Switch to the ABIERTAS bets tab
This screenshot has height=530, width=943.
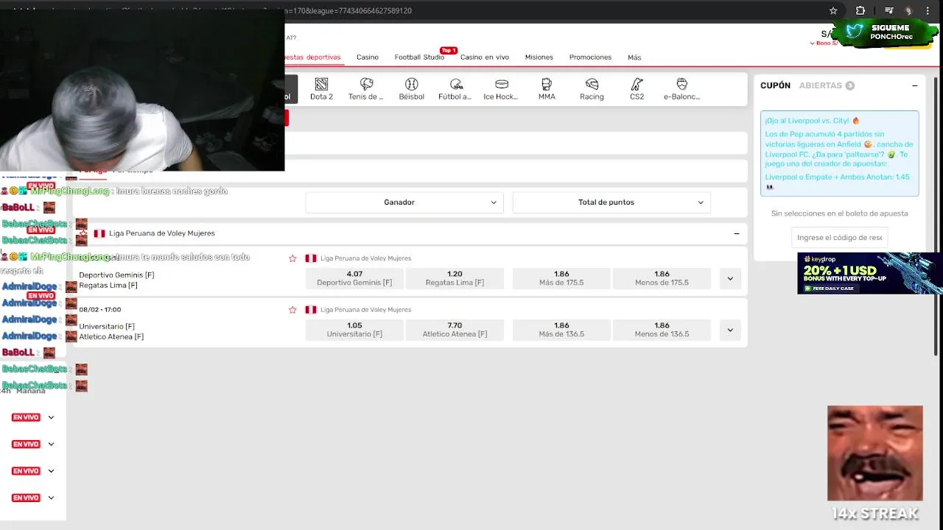pyautogui.click(x=827, y=85)
